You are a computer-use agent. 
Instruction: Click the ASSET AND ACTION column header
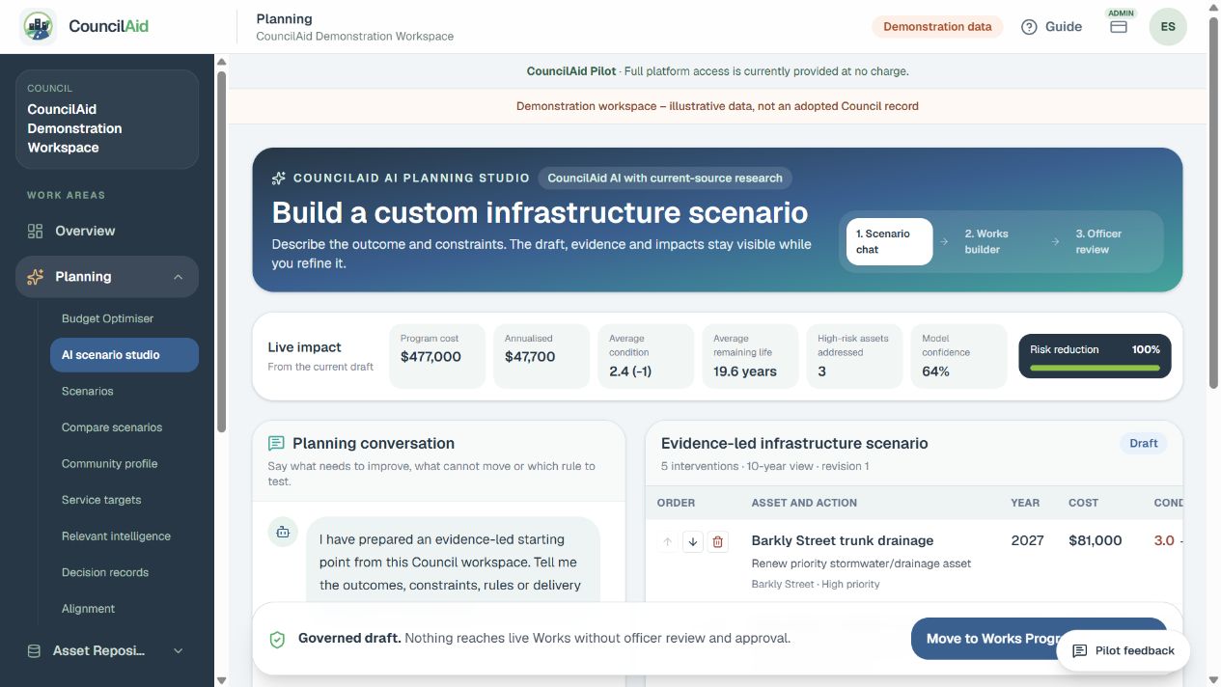[804, 503]
